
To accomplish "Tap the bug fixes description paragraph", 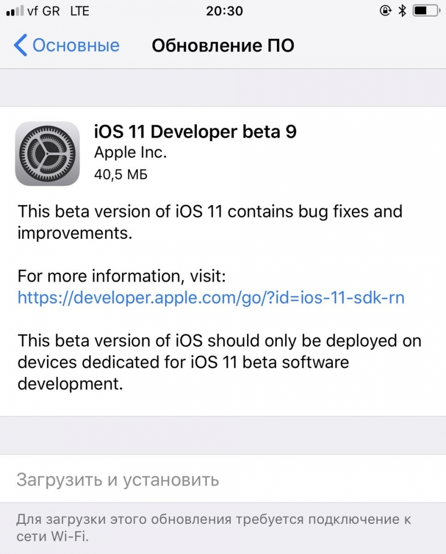I will [210, 222].
